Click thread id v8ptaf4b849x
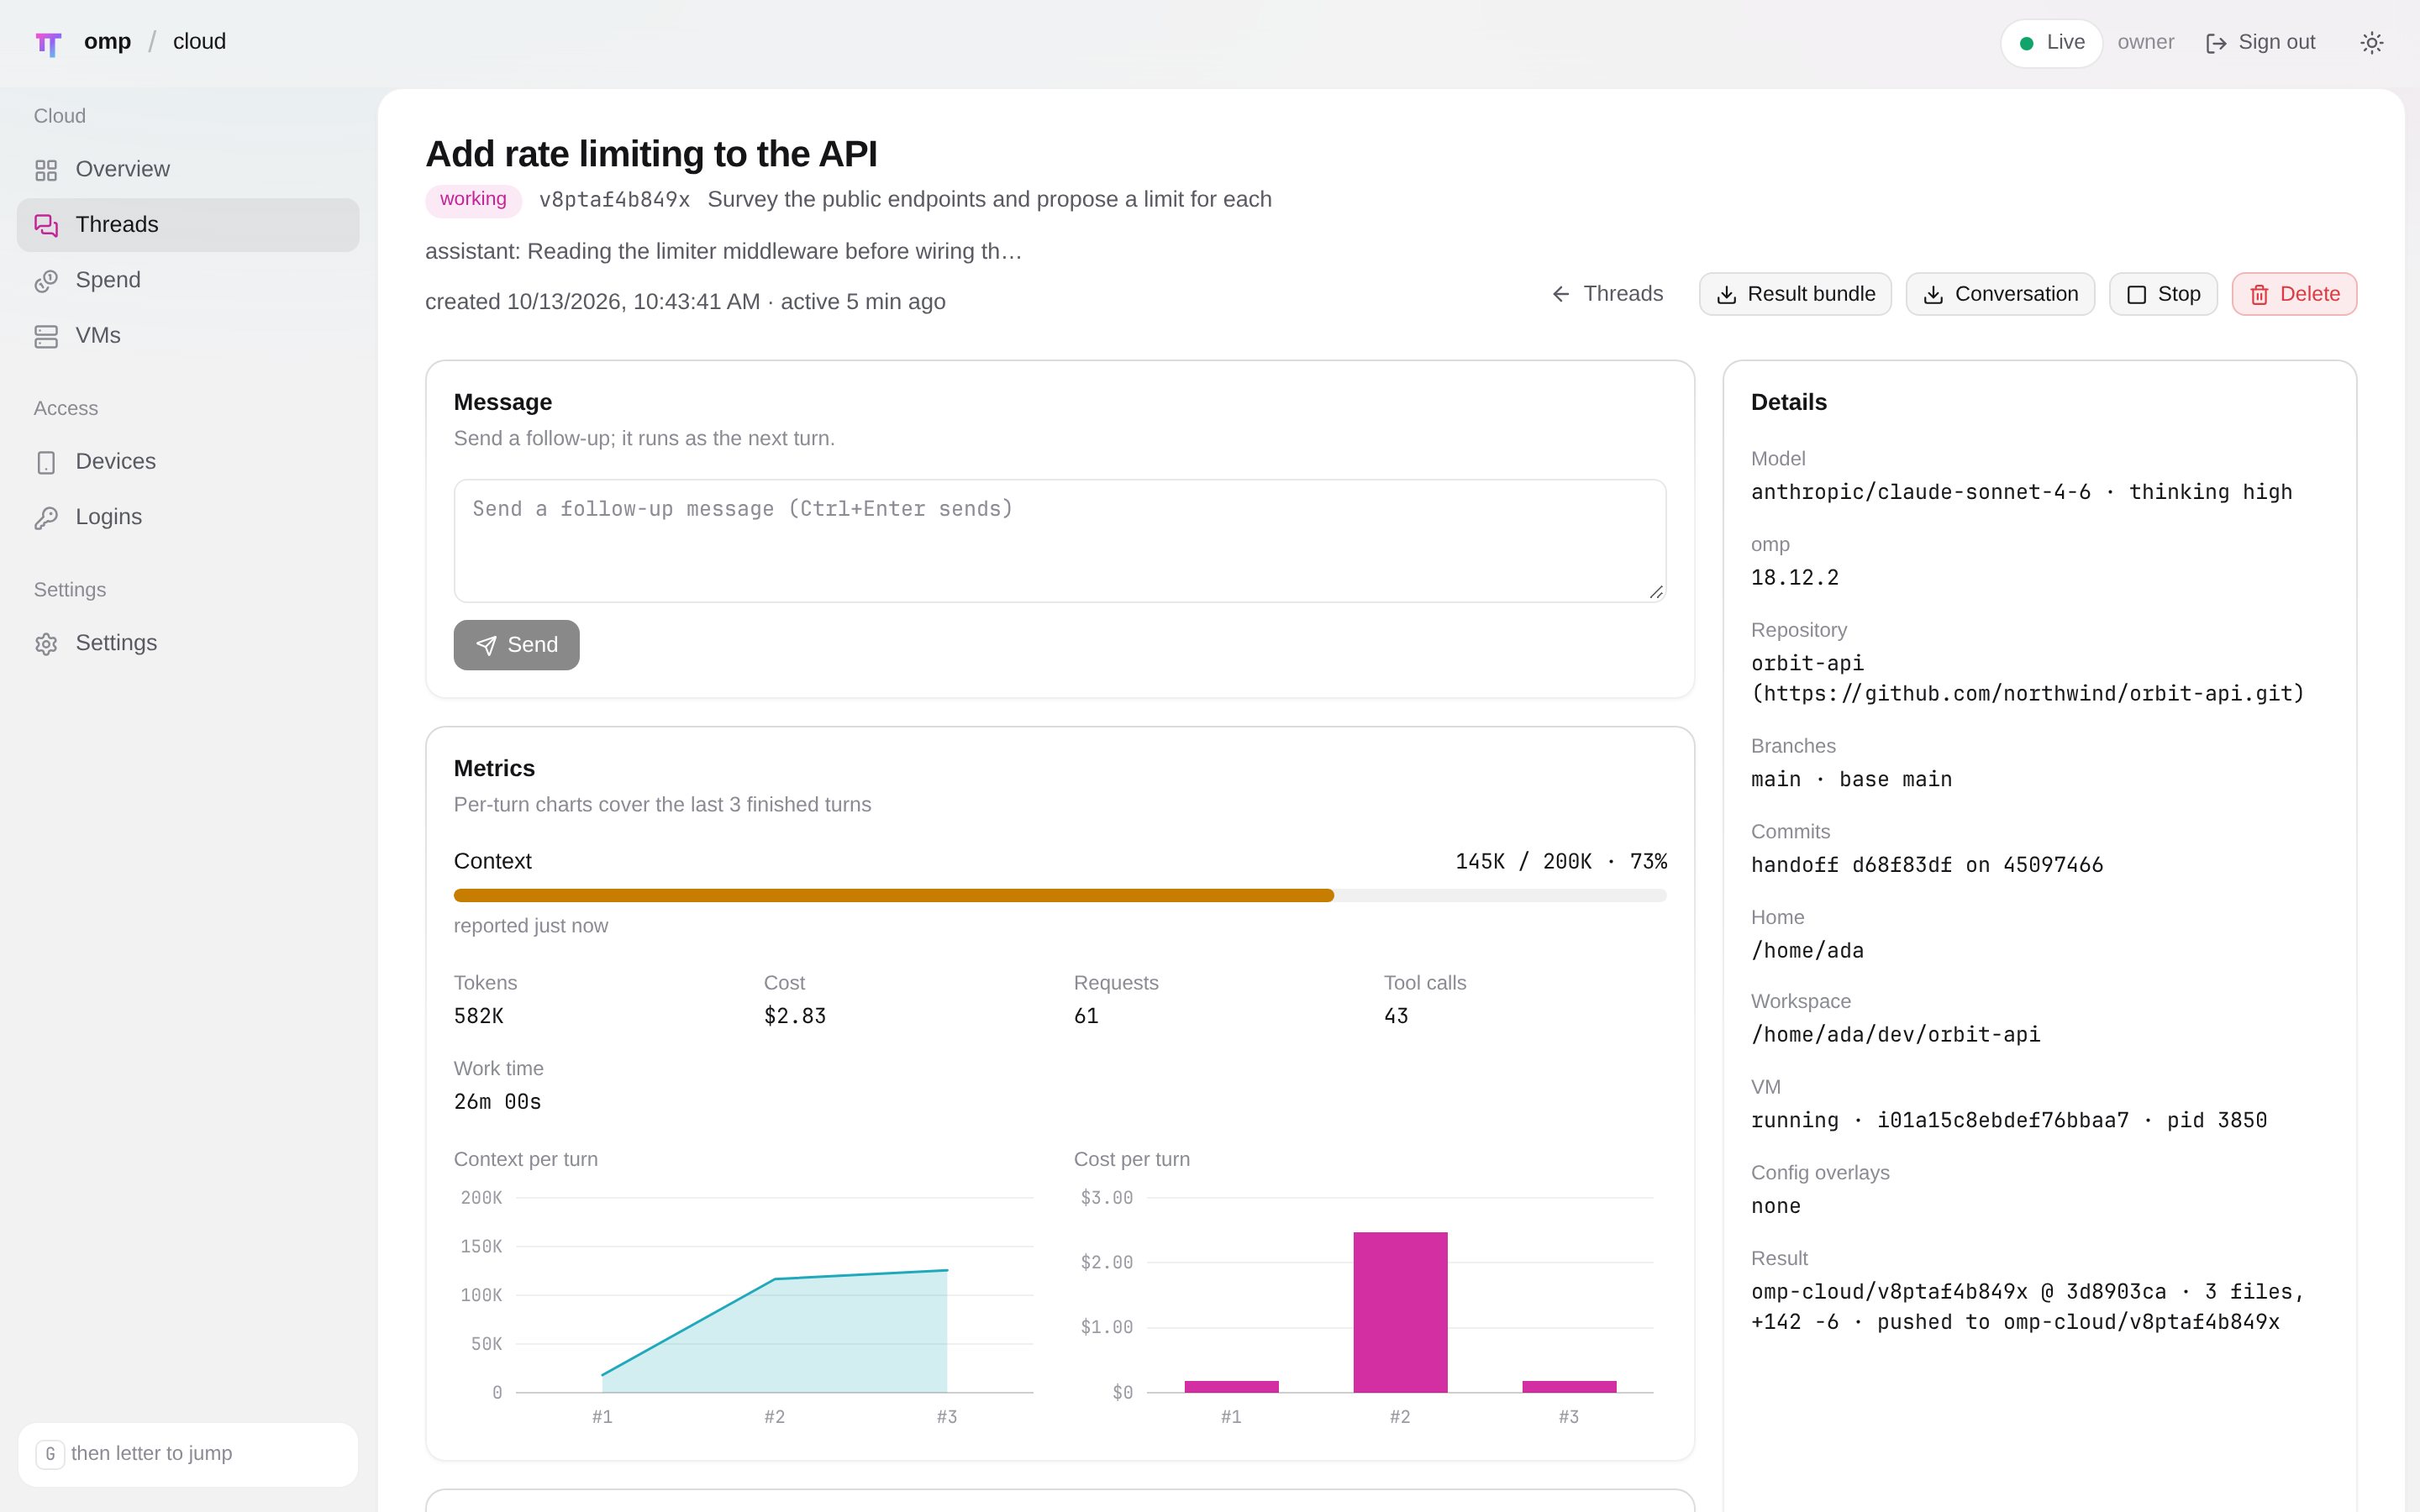The width and height of the screenshot is (2420, 1512). coord(614,200)
